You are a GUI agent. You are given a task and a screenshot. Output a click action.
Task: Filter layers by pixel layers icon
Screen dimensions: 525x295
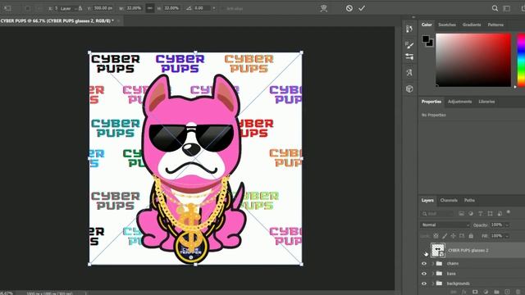461,213
